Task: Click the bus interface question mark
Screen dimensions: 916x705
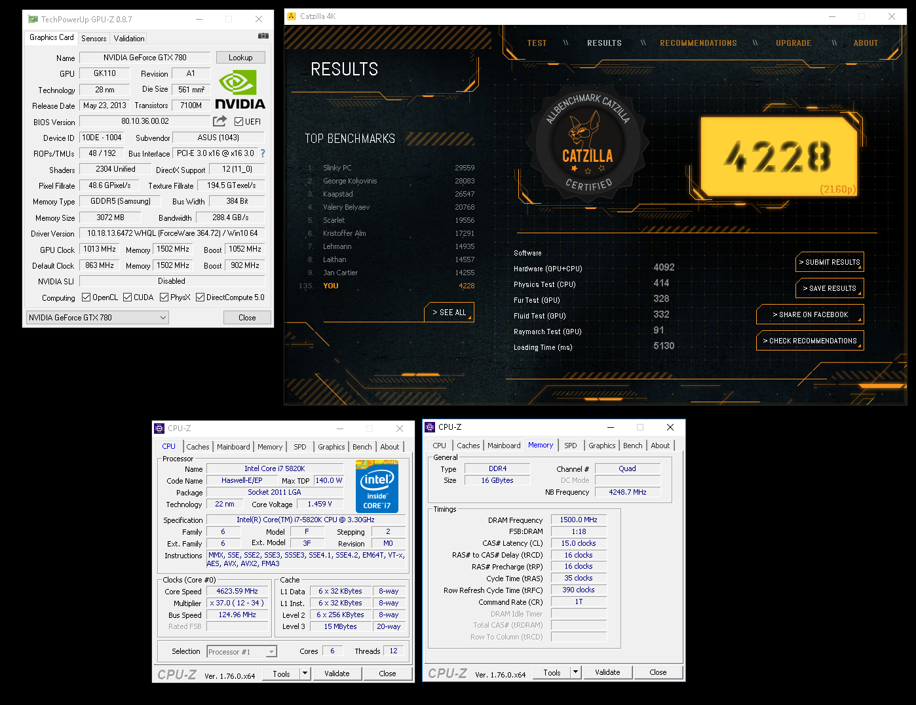Action: (263, 153)
